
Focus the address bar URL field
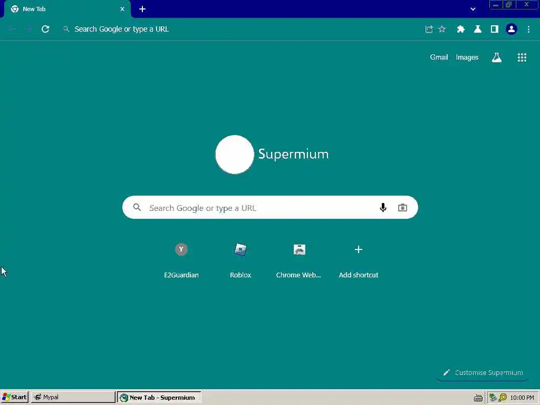(241, 30)
